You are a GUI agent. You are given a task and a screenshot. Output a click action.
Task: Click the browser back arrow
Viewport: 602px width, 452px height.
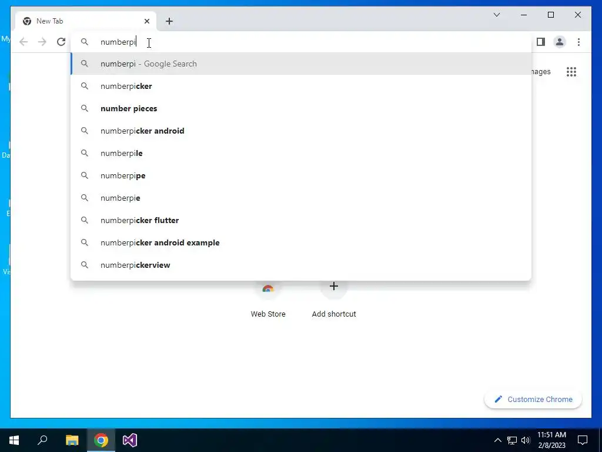[x=24, y=42]
